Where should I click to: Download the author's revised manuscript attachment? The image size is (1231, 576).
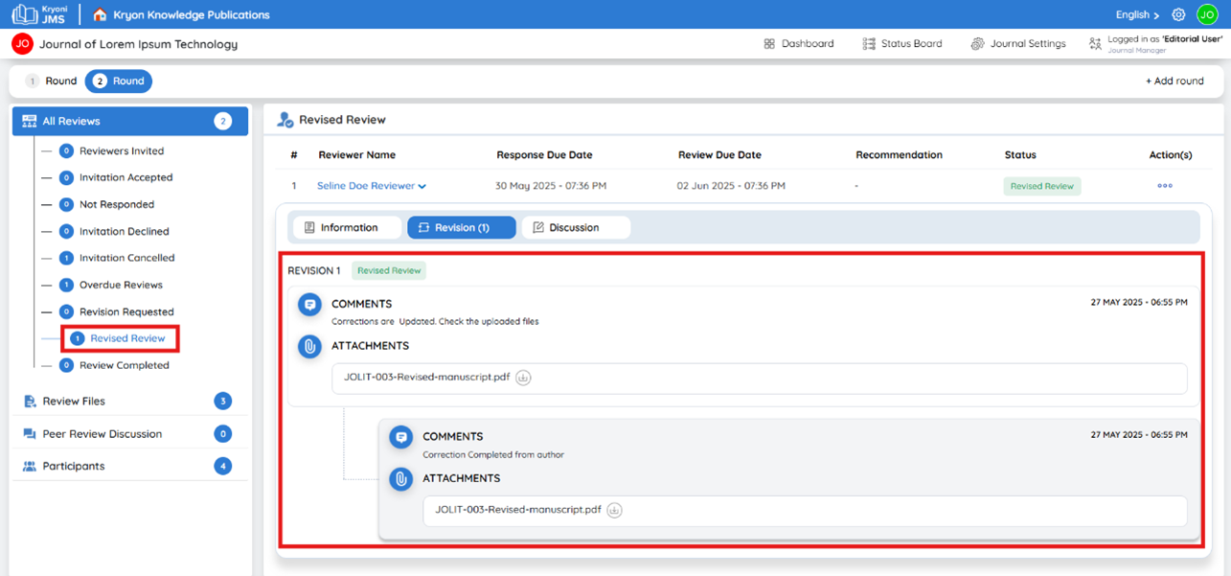[615, 510]
